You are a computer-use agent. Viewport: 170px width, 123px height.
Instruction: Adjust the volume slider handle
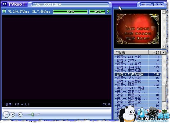(x=33, y=114)
